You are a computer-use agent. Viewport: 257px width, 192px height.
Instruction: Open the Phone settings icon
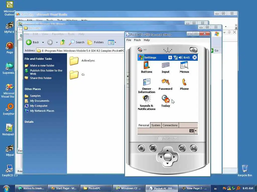pos(184,84)
